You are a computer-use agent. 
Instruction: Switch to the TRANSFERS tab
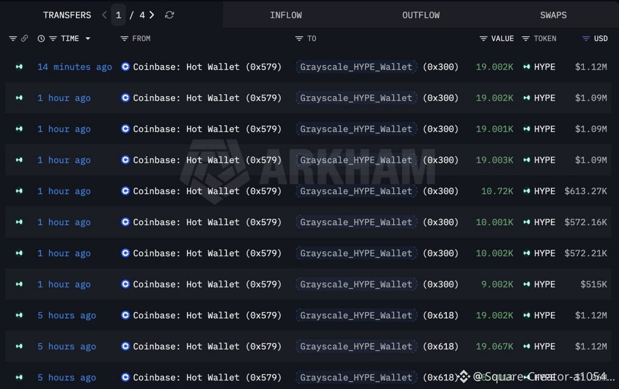(x=67, y=15)
